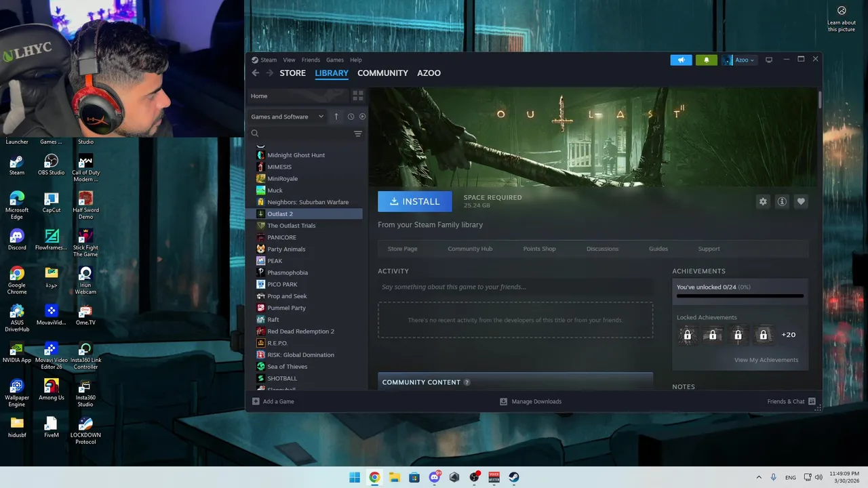Expand the Games and Software dropdown
868x488 pixels.
tap(288, 117)
